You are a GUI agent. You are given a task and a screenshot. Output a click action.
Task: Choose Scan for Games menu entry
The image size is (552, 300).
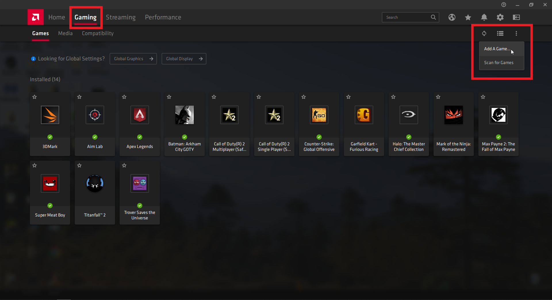pos(501,63)
